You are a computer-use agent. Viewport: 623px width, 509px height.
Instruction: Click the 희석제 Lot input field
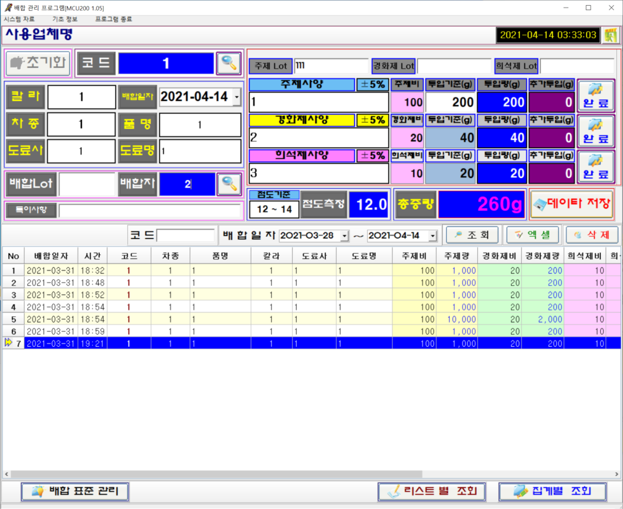tap(577, 66)
